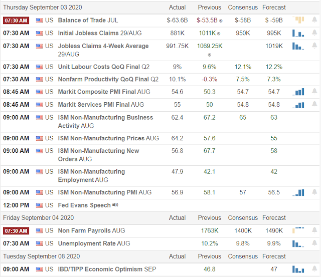Select consensus value 12.1% for Unit Labour Costs
This screenshot has height=277, width=321.
point(243,67)
